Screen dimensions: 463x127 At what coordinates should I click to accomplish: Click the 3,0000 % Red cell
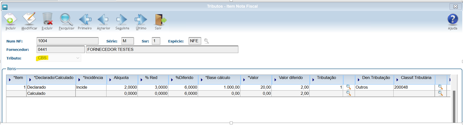[x=153, y=87]
